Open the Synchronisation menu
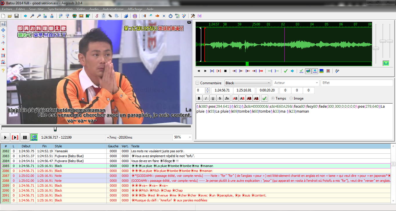Viewport: 396px width, 211px height. pyautogui.click(x=60, y=9)
